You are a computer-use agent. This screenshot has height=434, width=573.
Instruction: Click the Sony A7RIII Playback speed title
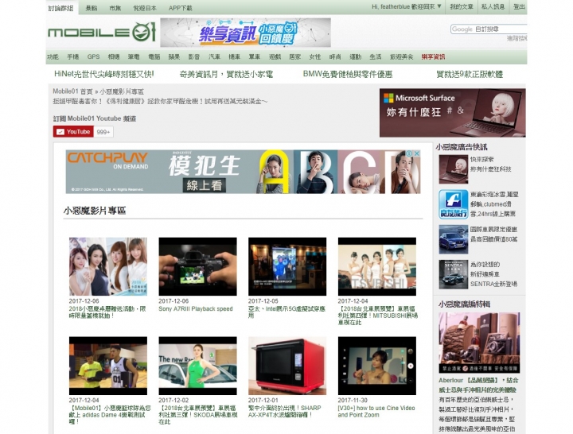[196, 308]
